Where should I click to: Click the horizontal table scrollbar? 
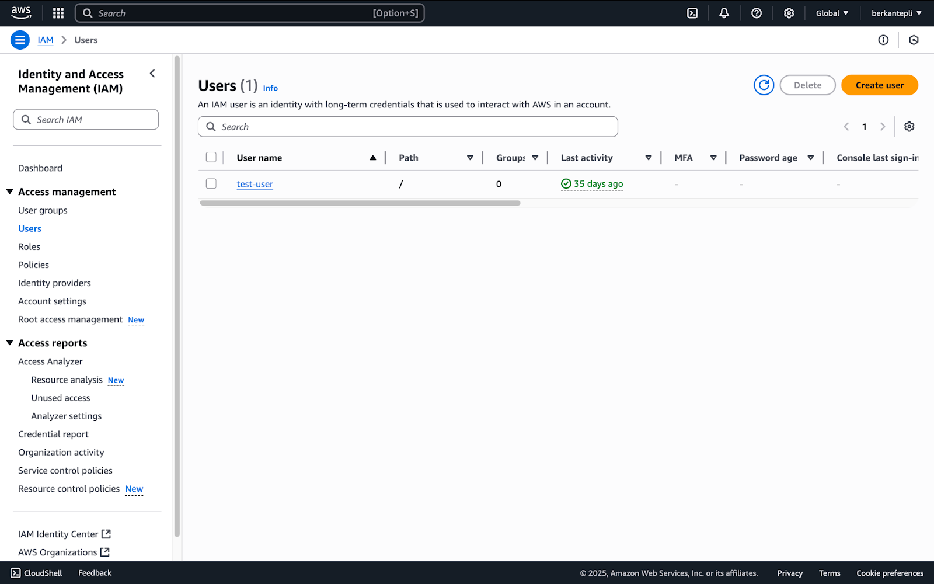[x=360, y=203]
